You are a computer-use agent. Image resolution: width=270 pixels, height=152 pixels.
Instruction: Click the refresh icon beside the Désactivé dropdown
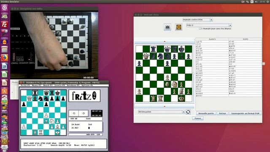pos(188,112)
